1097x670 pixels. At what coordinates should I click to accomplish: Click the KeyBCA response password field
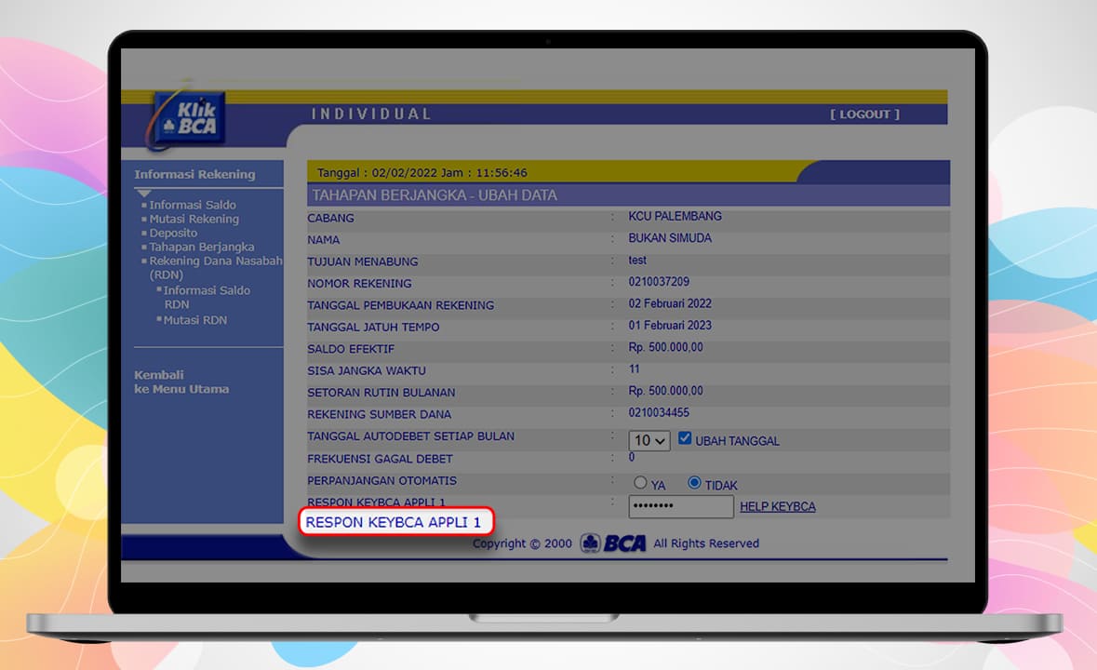tap(681, 507)
